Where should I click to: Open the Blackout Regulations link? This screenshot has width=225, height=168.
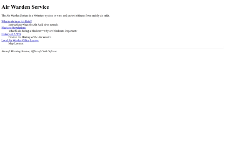pyautogui.click(x=13, y=28)
